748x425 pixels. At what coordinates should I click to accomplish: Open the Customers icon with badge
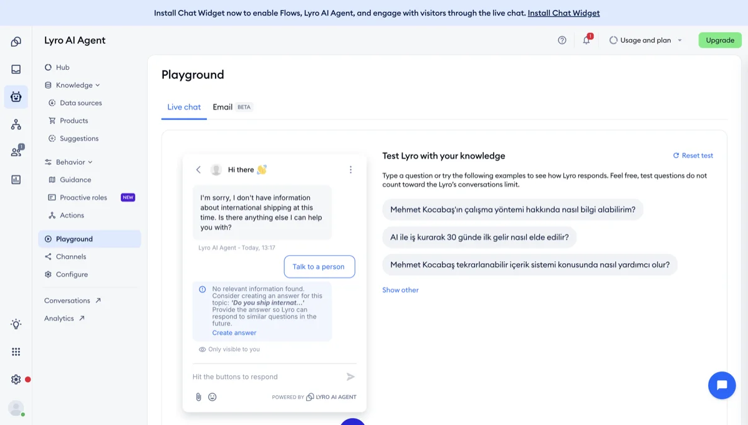[16, 152]
